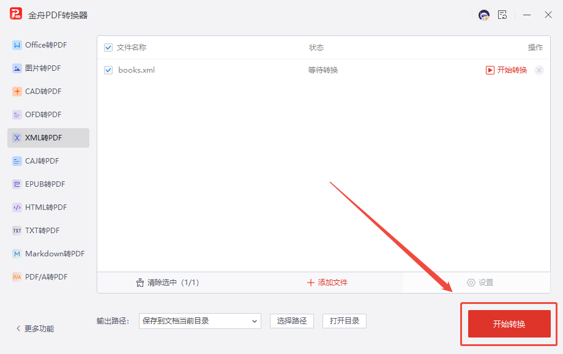Click 清除选中 (1/1) button
The image size is (563, 354).
coord(167,283)
